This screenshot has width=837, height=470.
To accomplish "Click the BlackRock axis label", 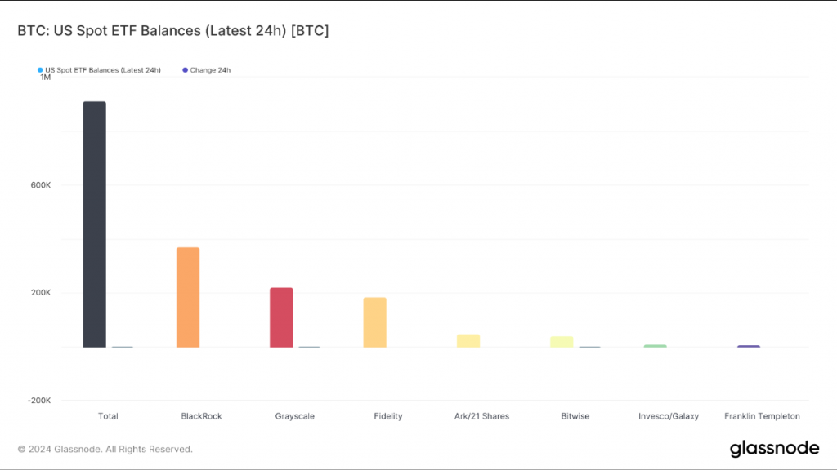I will coord(201,416).
